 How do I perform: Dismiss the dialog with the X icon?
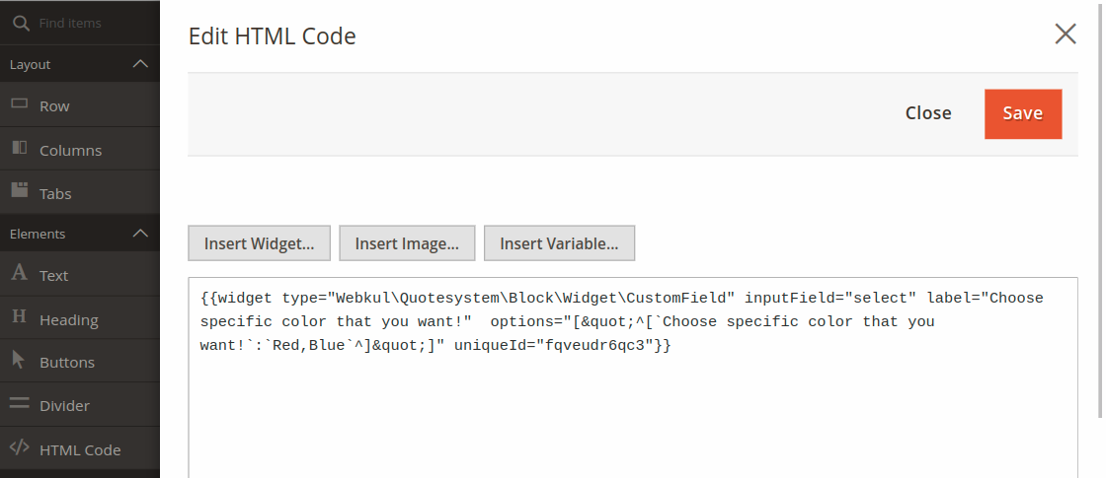pos(1066,34)
